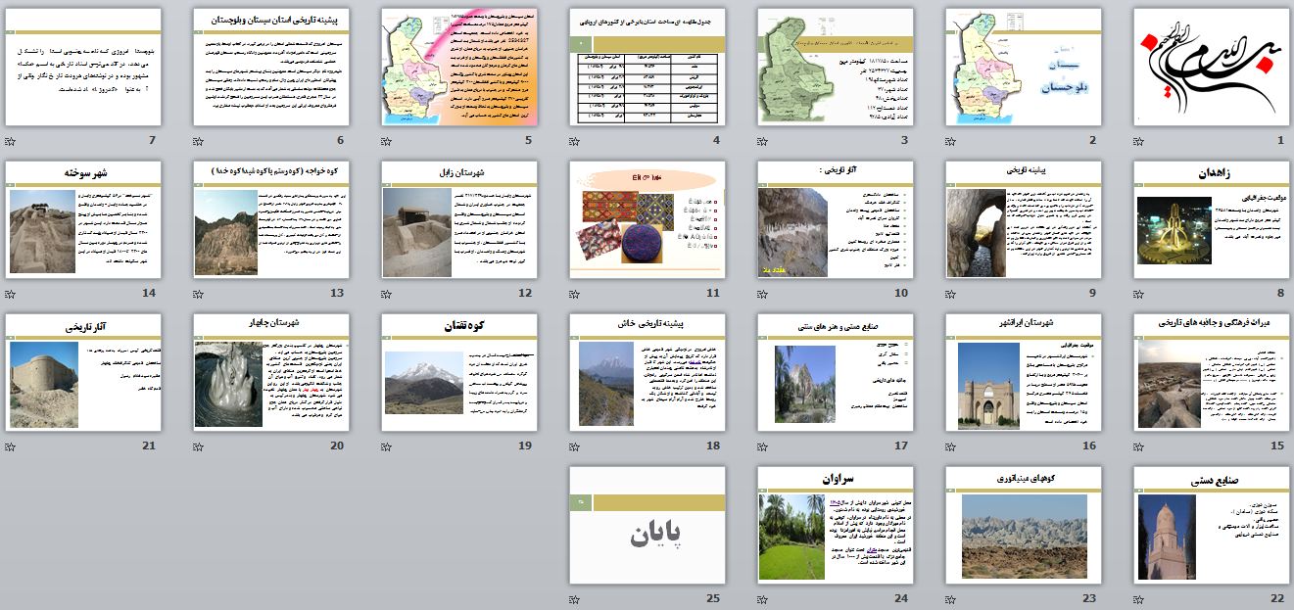Screen dimensions: 1294x610
Task: Hit the star icon beneath slide 22
Action: [x=1138, y=600]
